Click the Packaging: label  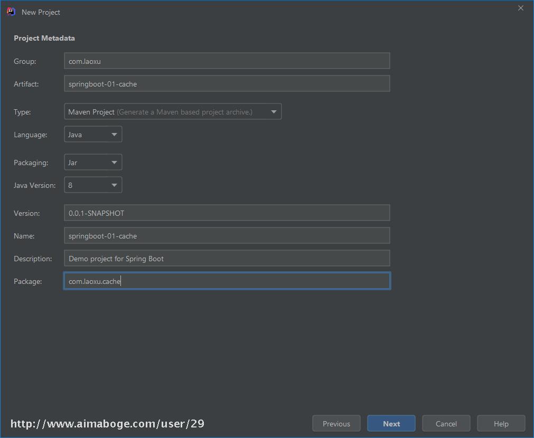pos(31,163)
